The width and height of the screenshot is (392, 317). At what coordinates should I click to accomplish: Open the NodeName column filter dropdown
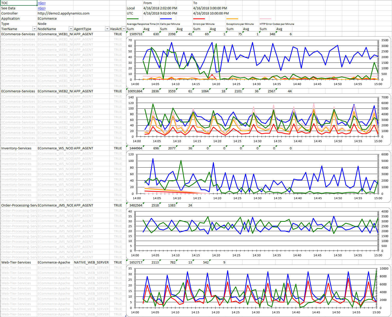coord(71,29)
